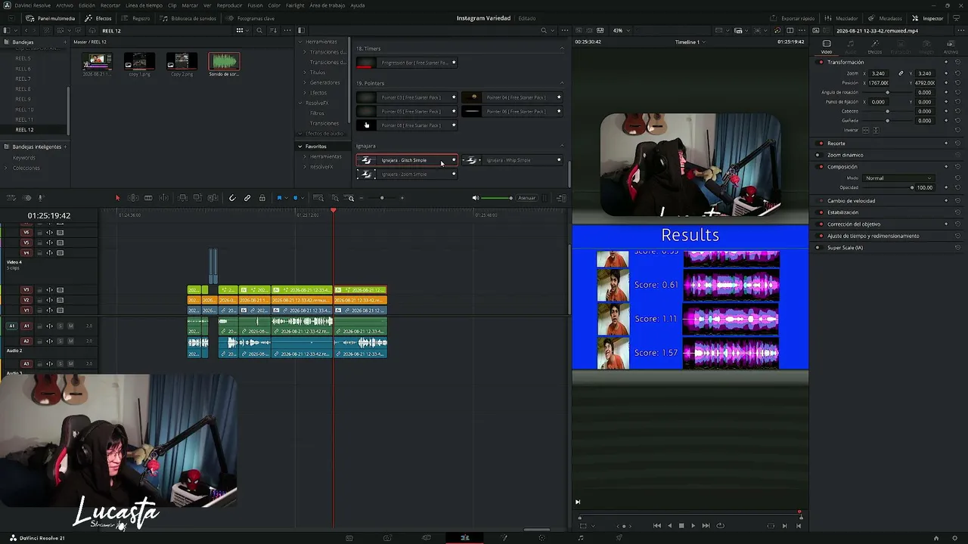Screen dimensions: 968x544
Task: Go to project manager home icon
Action: pos(936,538)
